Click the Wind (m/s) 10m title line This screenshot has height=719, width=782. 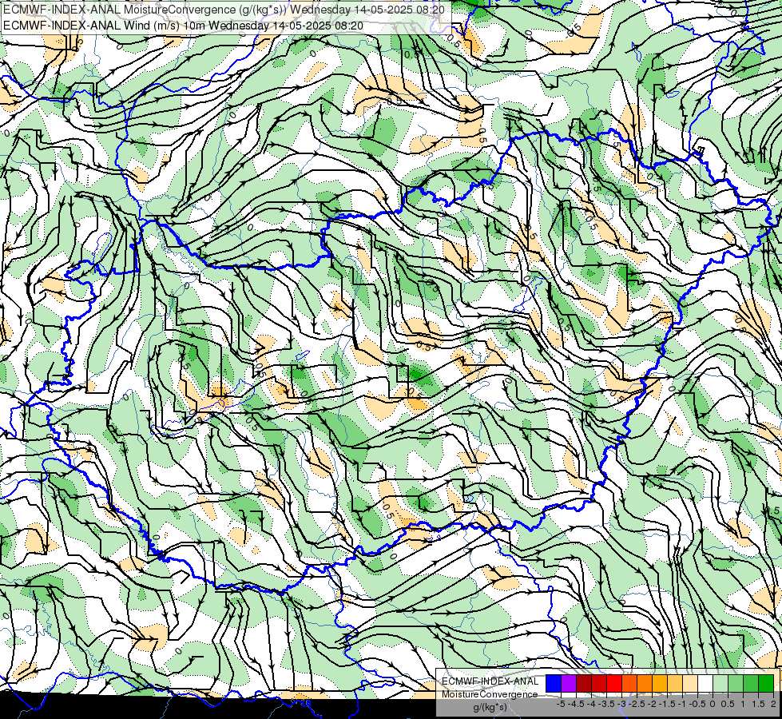tap(183, 26)
